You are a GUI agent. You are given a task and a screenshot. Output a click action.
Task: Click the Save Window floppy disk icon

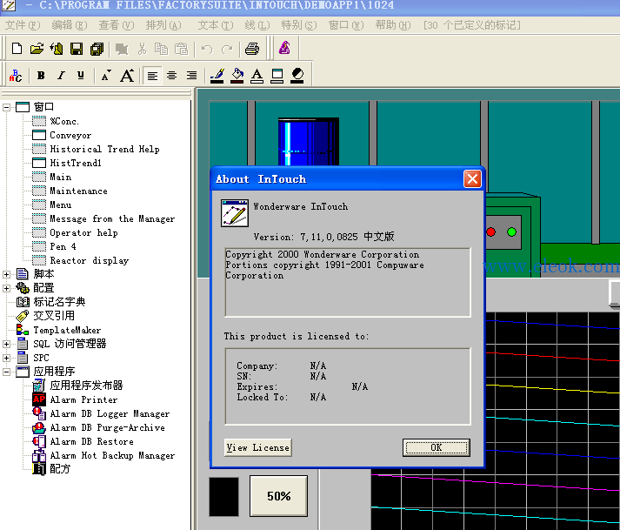pyautogui.click(x=77, y=49)
